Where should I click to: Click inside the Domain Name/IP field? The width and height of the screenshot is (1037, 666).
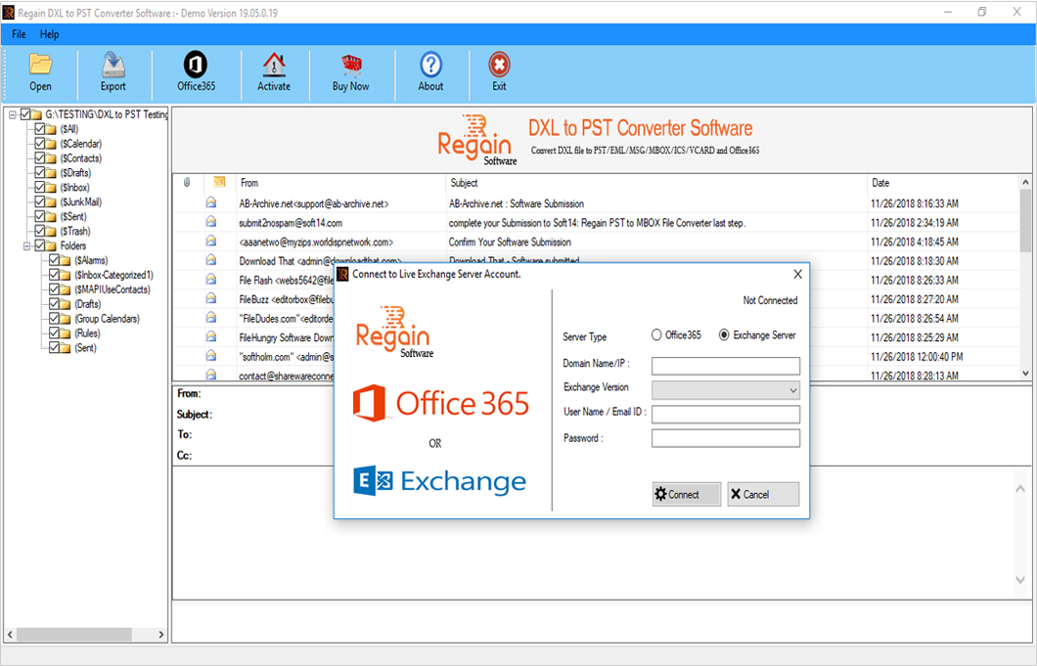pyautogui.click(x=725, y=365)
